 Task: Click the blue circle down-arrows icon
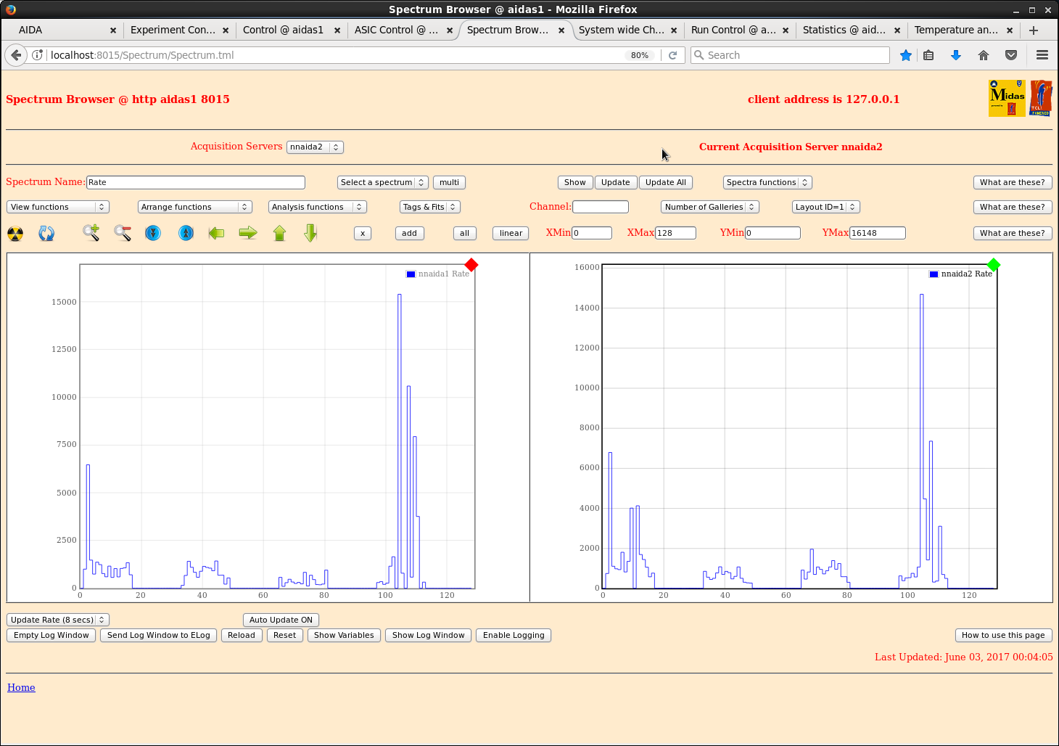pyautogui.click(x=153, y=233)
